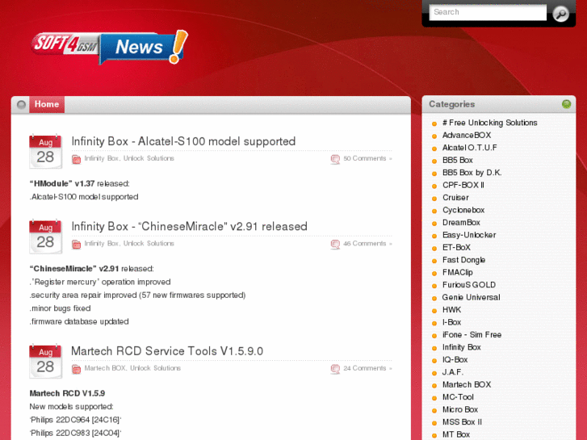
Task: Open Alcatel O.T.U.F category
Action: coord(469,148)
